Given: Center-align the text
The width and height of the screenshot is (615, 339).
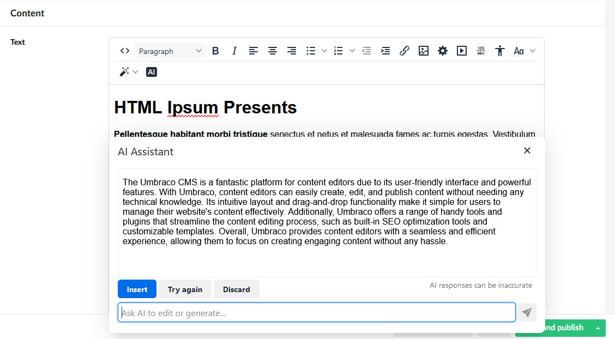Looking at the screenshot, I should 273,51.
